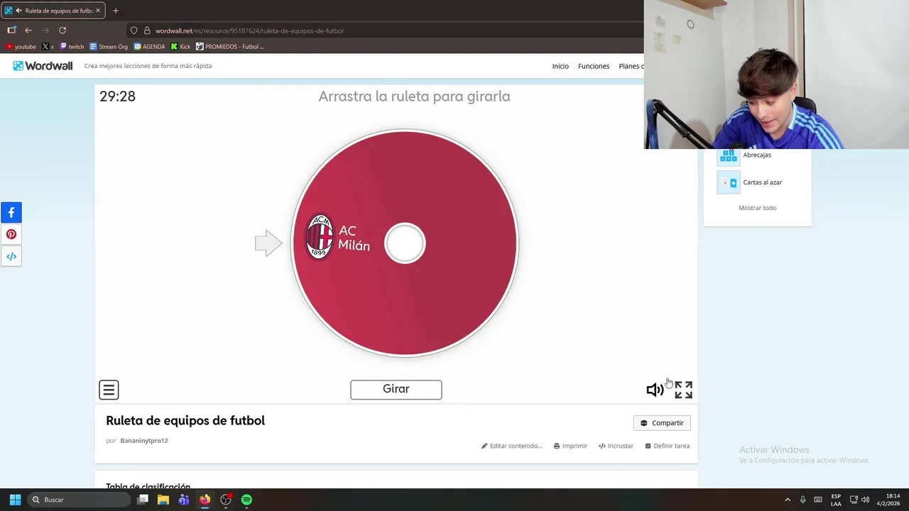The width and height of the screenshot is (909, 511).
Task: Open the hamburger menu below the wheel
Action: [x=109, y=390]
